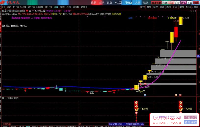Image resolution: width=200 pixels, height=127 pixels.
Task: Open the 板指 menu
Action: pyautogui.click(x=109, y=3)
